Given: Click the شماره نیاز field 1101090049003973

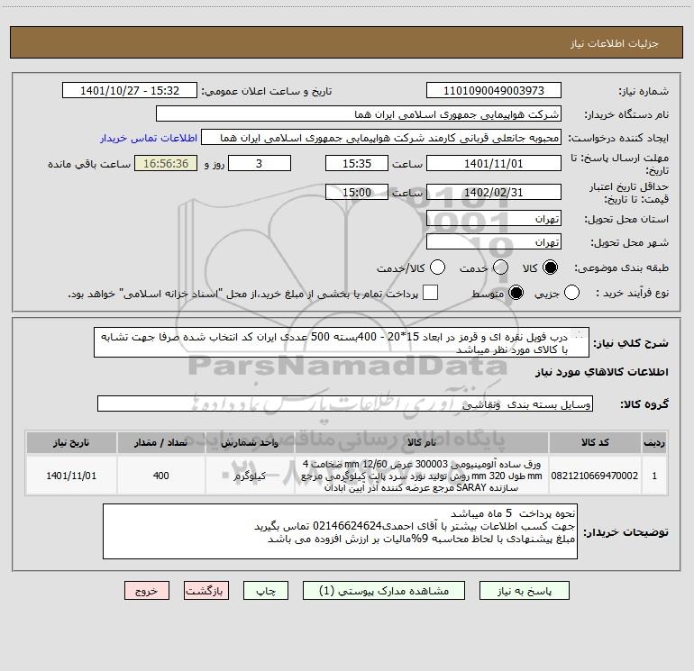Looking at the screenshot, I should coord(494,91).
